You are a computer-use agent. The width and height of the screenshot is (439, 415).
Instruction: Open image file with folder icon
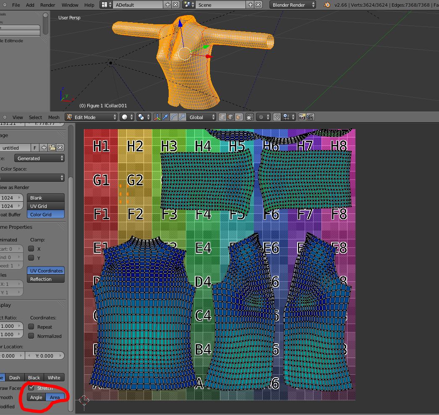52,148
